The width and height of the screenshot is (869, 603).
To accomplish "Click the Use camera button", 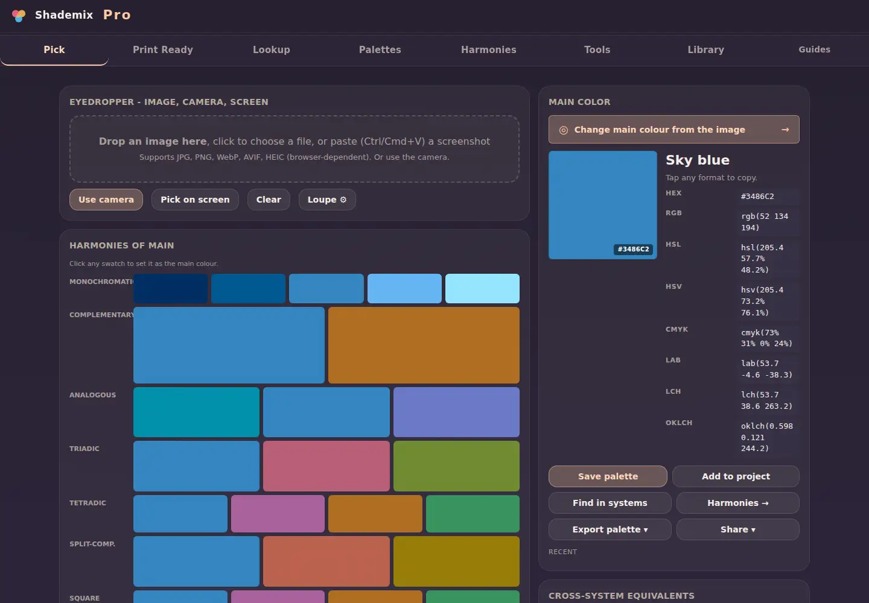I will [x=106, y=200].
